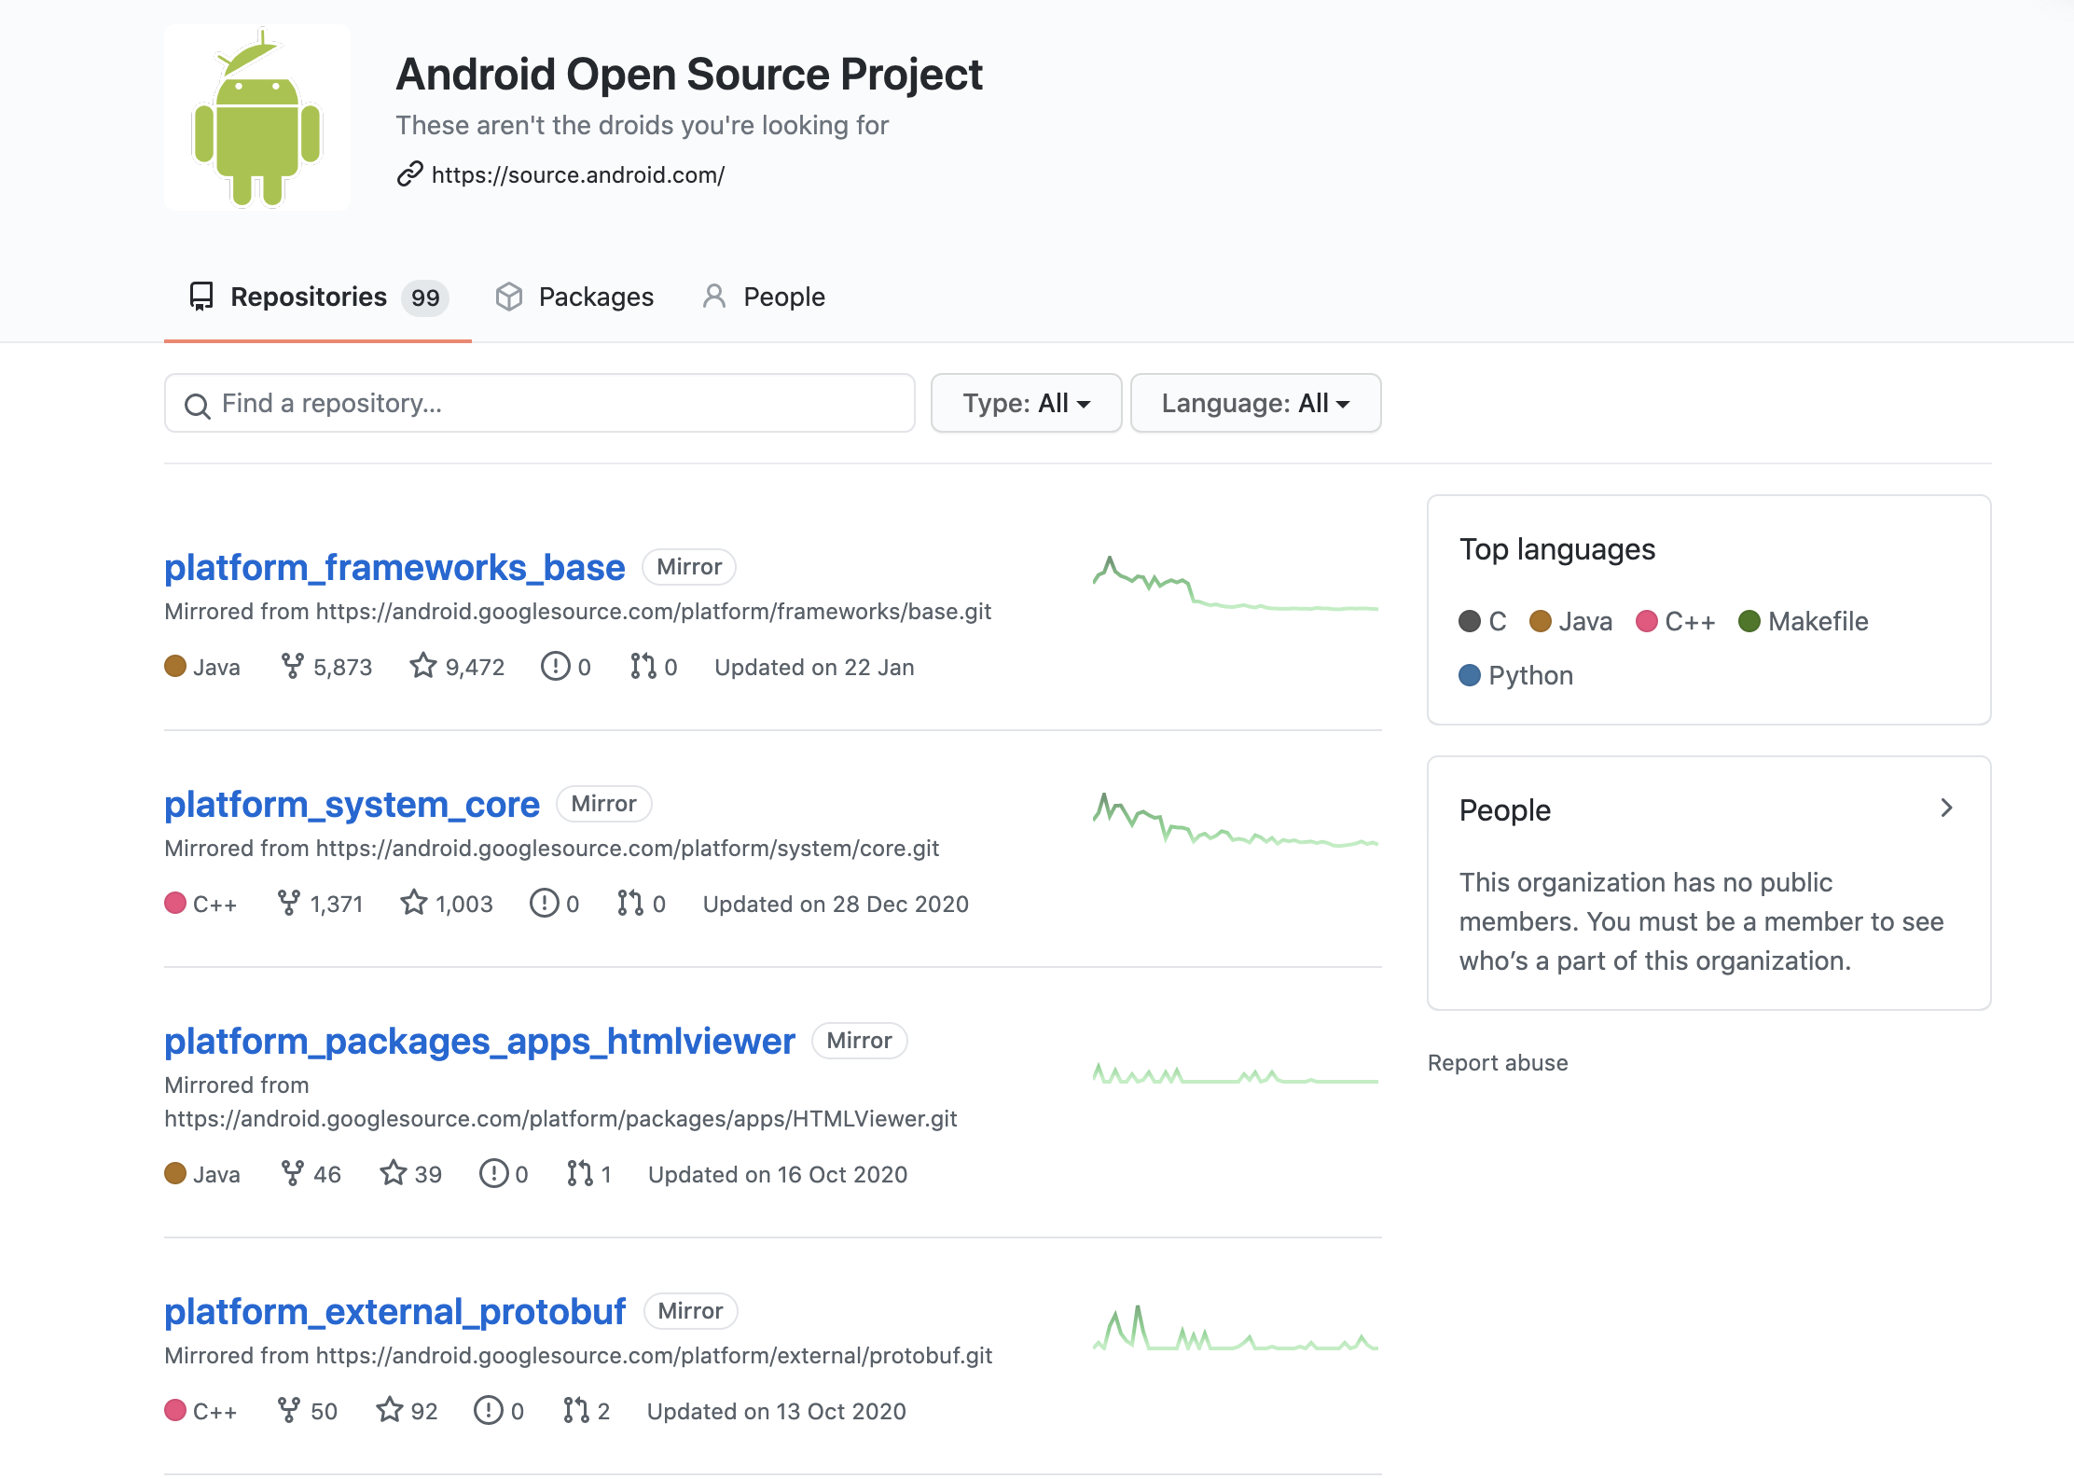The image size is (2074, 1479).
Task: Click the Java language dot for platform_frameworks_base
Action: [x=175, y=666]
